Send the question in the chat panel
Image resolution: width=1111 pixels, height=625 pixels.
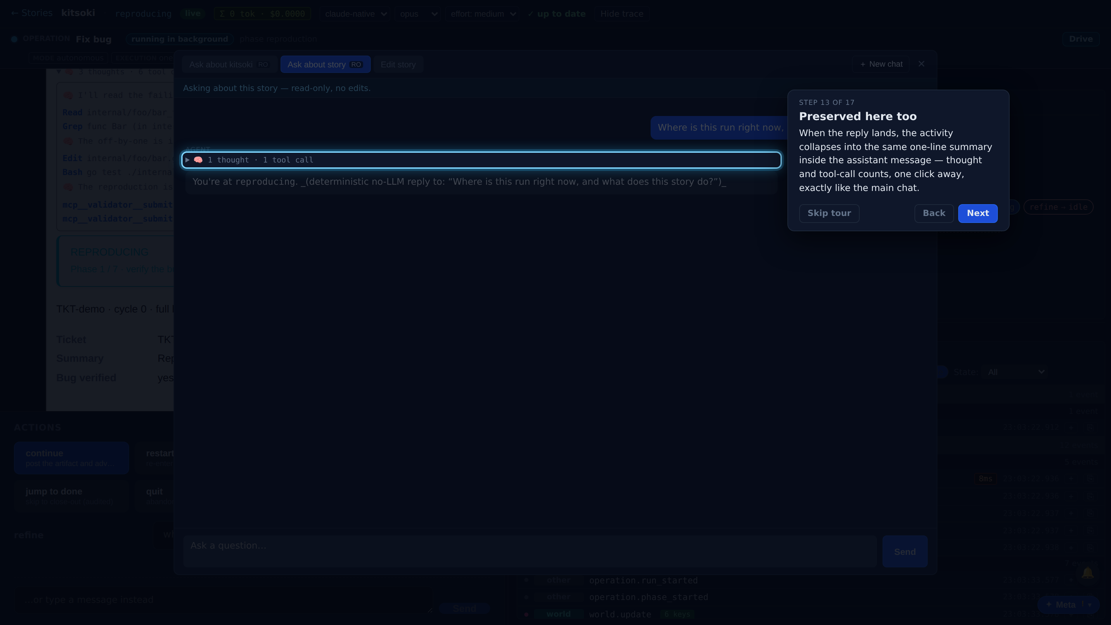905,552
